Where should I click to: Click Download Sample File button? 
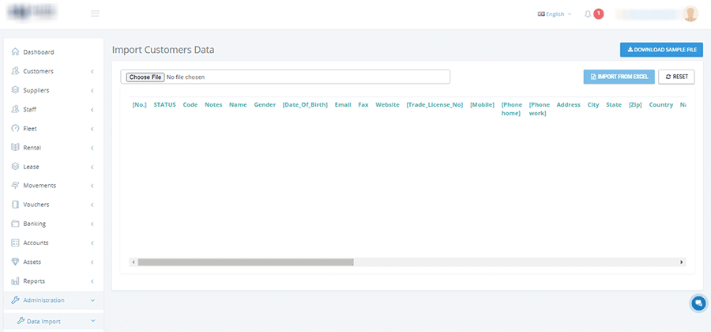pyautogui.click(x=661, y=50)
